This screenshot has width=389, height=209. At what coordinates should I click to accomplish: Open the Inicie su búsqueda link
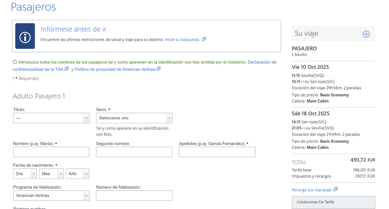pyautogui.click(x=182, y=39)
